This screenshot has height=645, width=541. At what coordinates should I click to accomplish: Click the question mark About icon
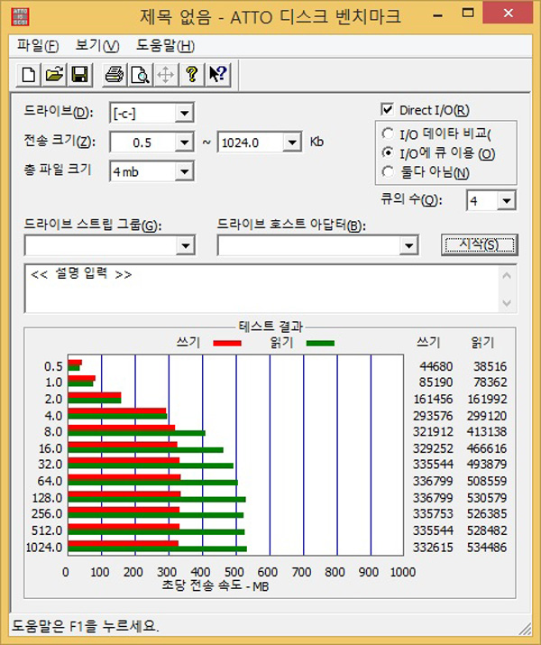(191, 75)
